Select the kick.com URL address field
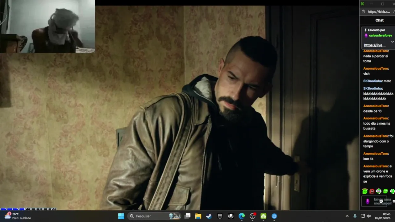The height and width of the screenshot is (222, 395). click(379, 12)
